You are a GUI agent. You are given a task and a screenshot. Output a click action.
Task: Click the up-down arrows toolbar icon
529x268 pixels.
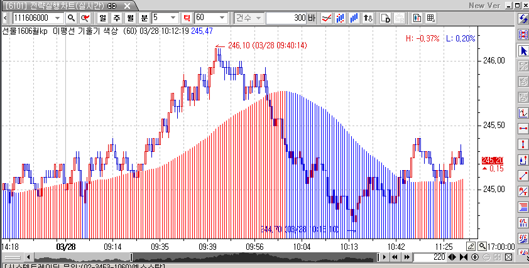tap(369, 18)
